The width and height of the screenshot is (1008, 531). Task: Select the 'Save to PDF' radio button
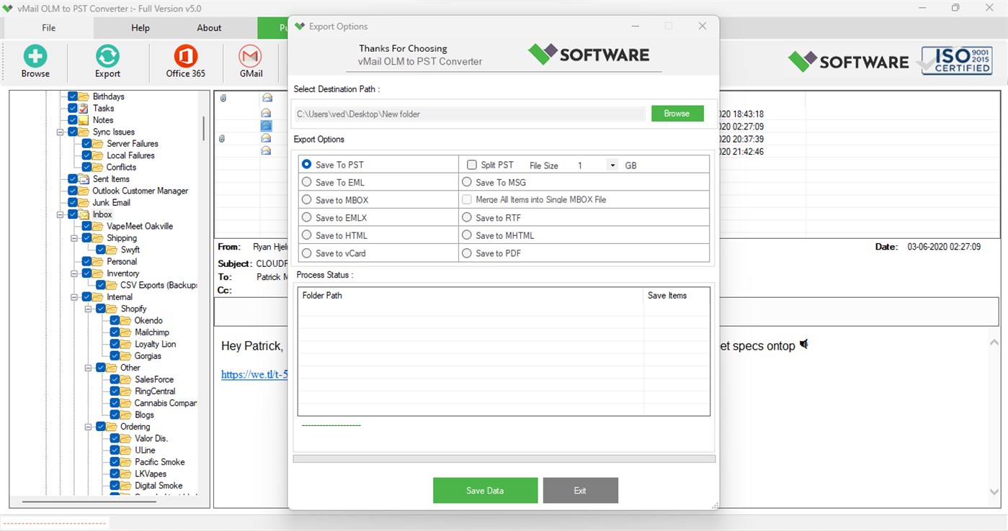pos(467,253)
